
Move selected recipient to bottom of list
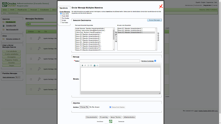158,40
